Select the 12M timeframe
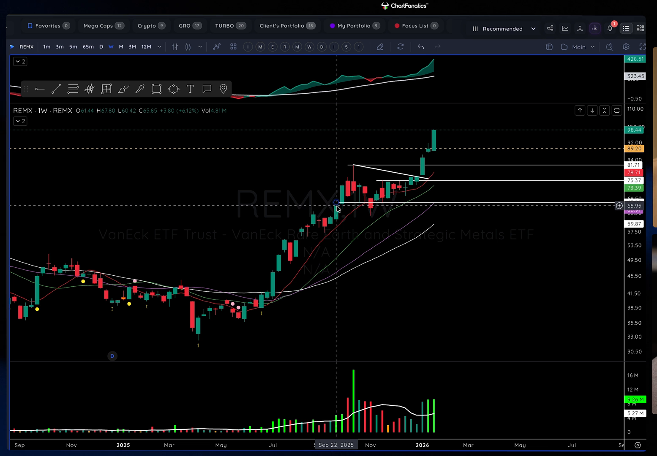Screen dimensions: 657x456 [146, 47]
